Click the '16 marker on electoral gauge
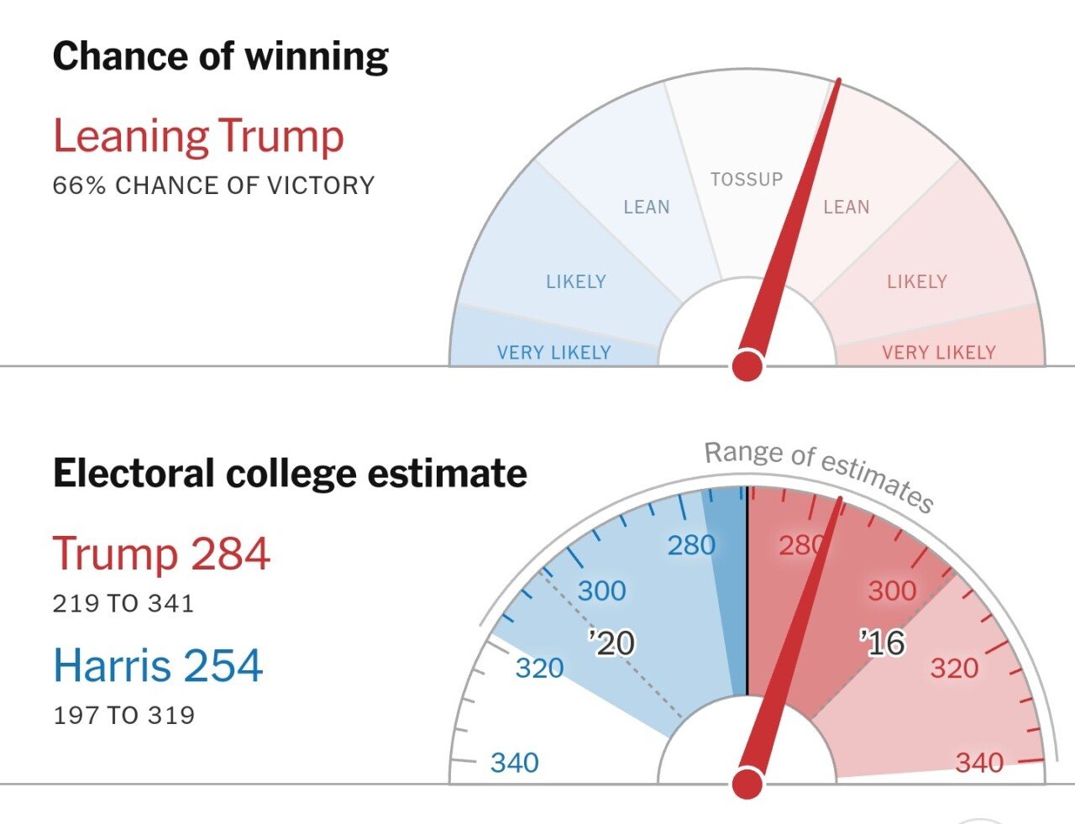 883,643
